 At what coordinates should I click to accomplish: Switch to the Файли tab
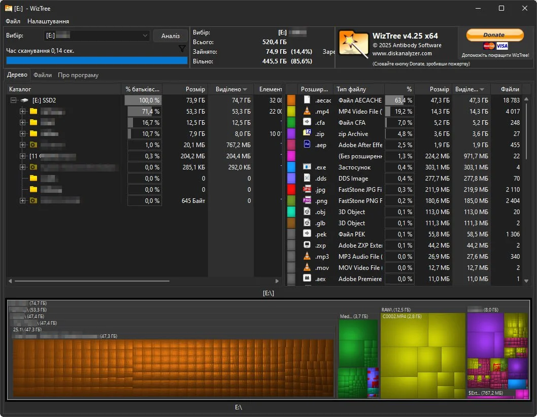pos(43,75)
